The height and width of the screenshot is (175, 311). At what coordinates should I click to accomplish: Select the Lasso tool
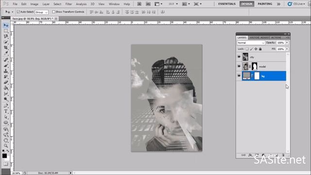[x=6, y=36]
